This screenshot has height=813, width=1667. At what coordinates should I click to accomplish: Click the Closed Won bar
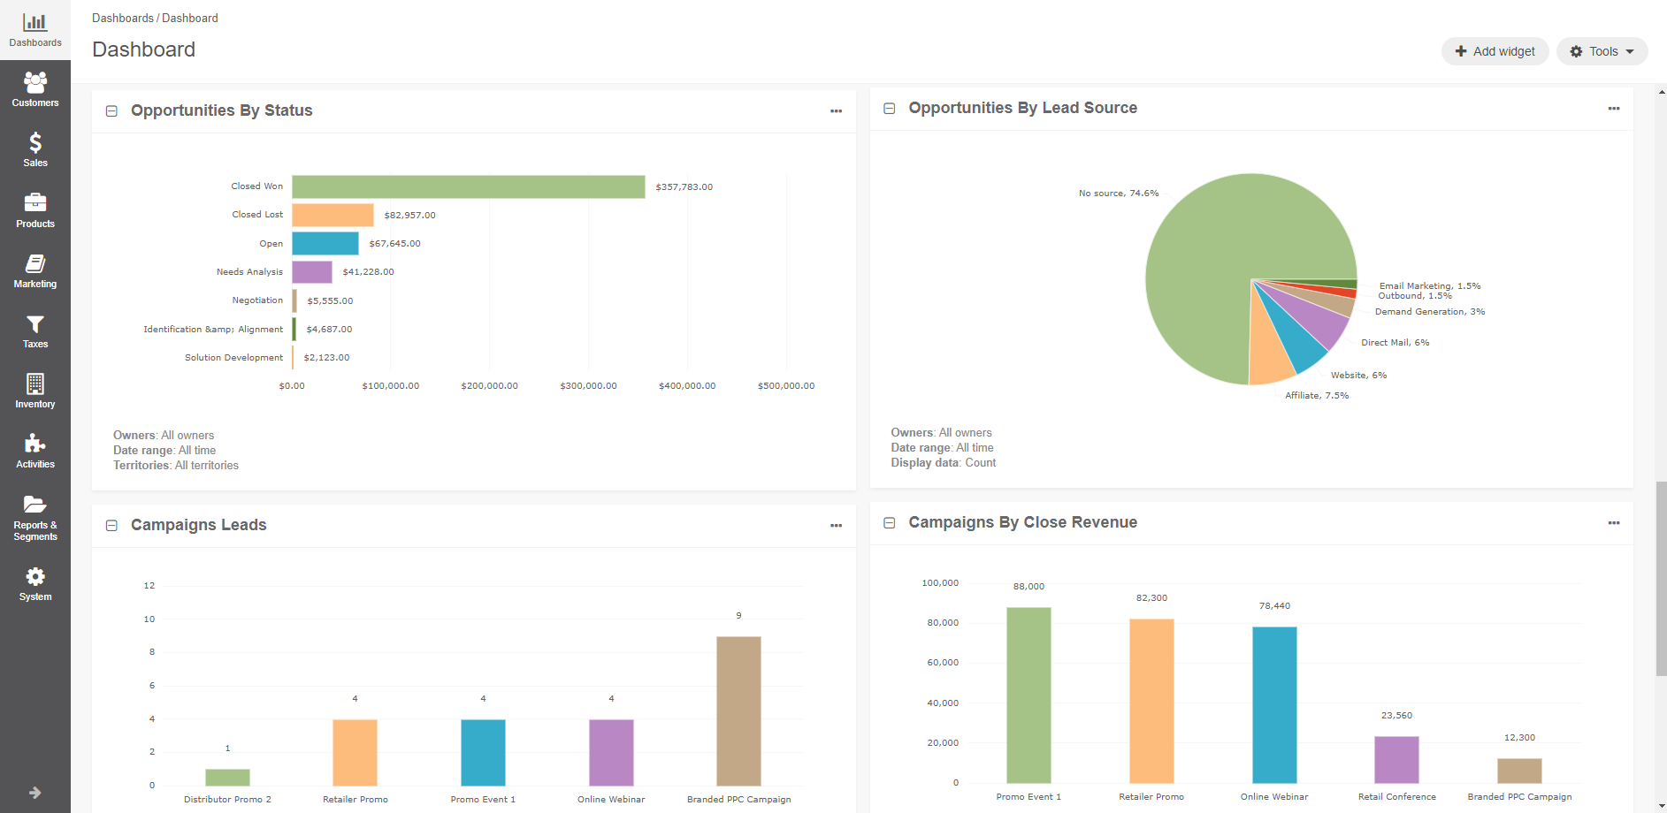pos(469,186)
